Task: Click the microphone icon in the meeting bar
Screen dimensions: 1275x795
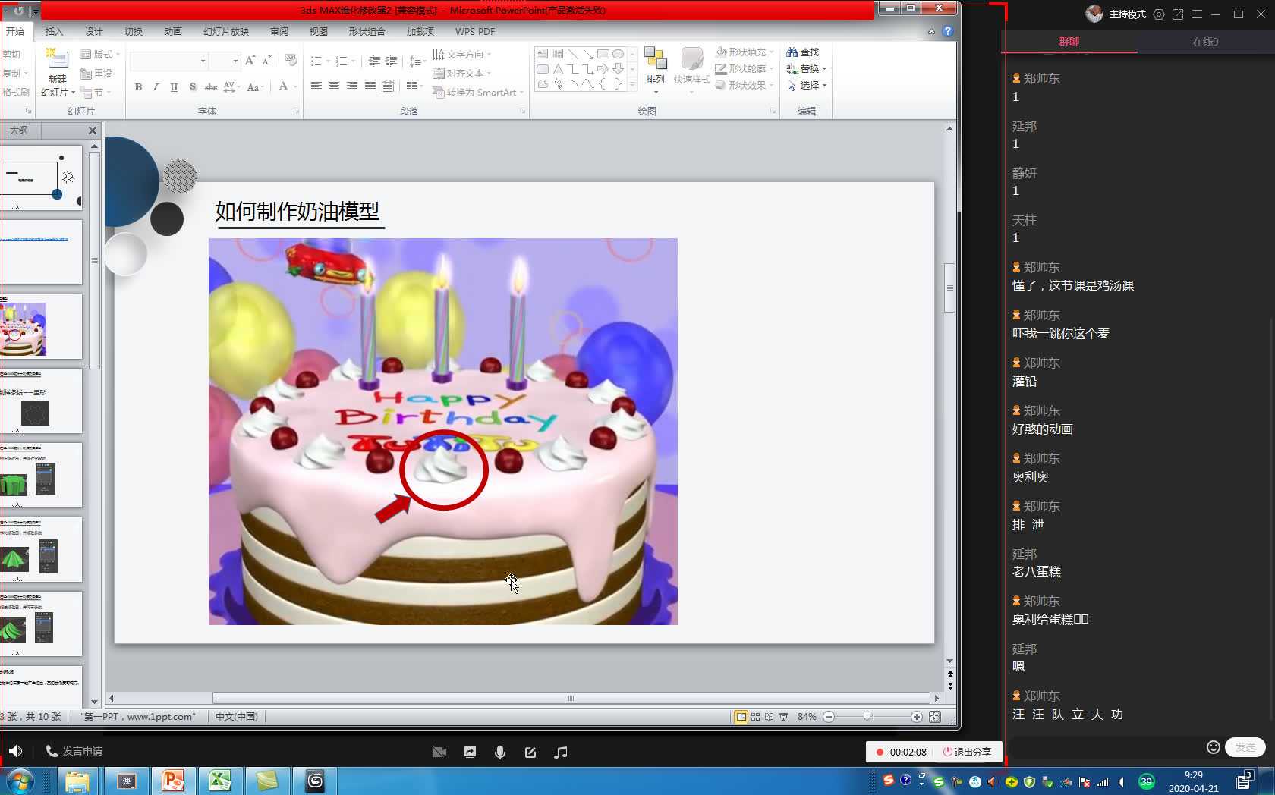Action: point(500,752)
